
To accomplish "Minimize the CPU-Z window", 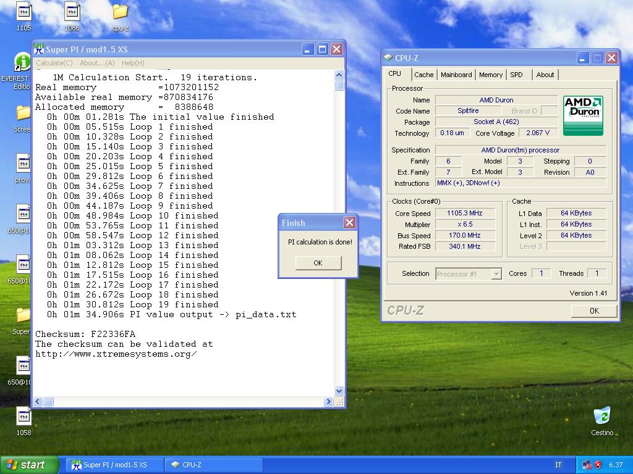I will coord(582,58).
